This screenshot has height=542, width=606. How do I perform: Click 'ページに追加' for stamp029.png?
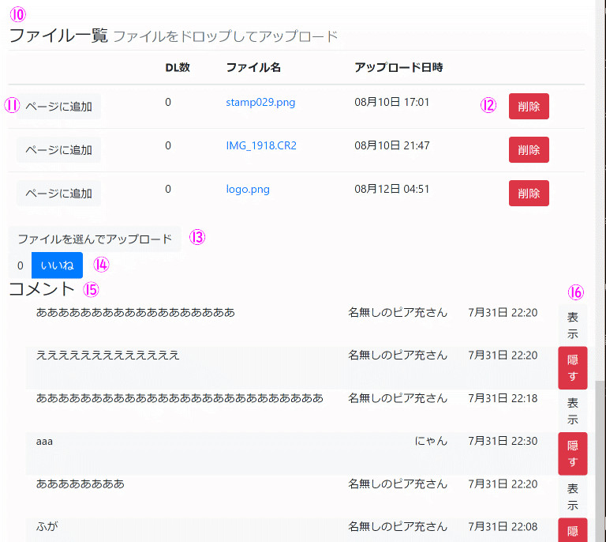coord(58,107)
